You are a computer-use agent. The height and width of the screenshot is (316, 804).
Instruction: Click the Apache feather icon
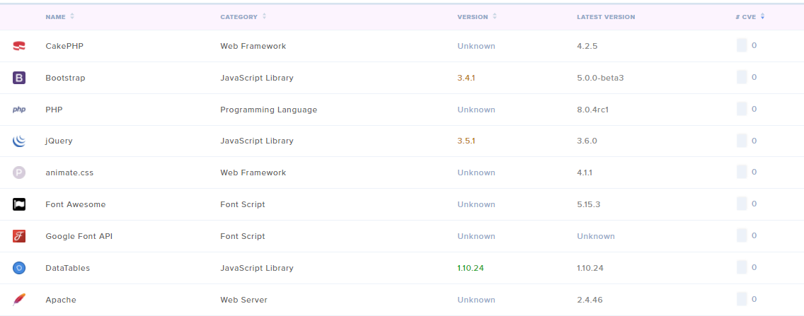point(19,299)
